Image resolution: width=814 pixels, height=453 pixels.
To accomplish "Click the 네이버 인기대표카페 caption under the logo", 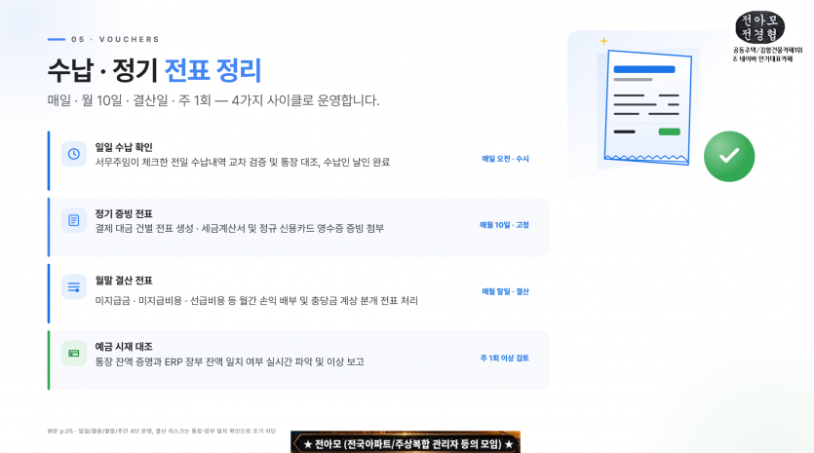I will 763,59.
